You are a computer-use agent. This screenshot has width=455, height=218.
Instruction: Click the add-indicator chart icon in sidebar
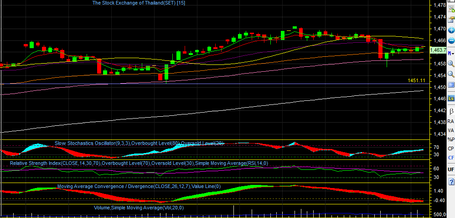(451, 9)
